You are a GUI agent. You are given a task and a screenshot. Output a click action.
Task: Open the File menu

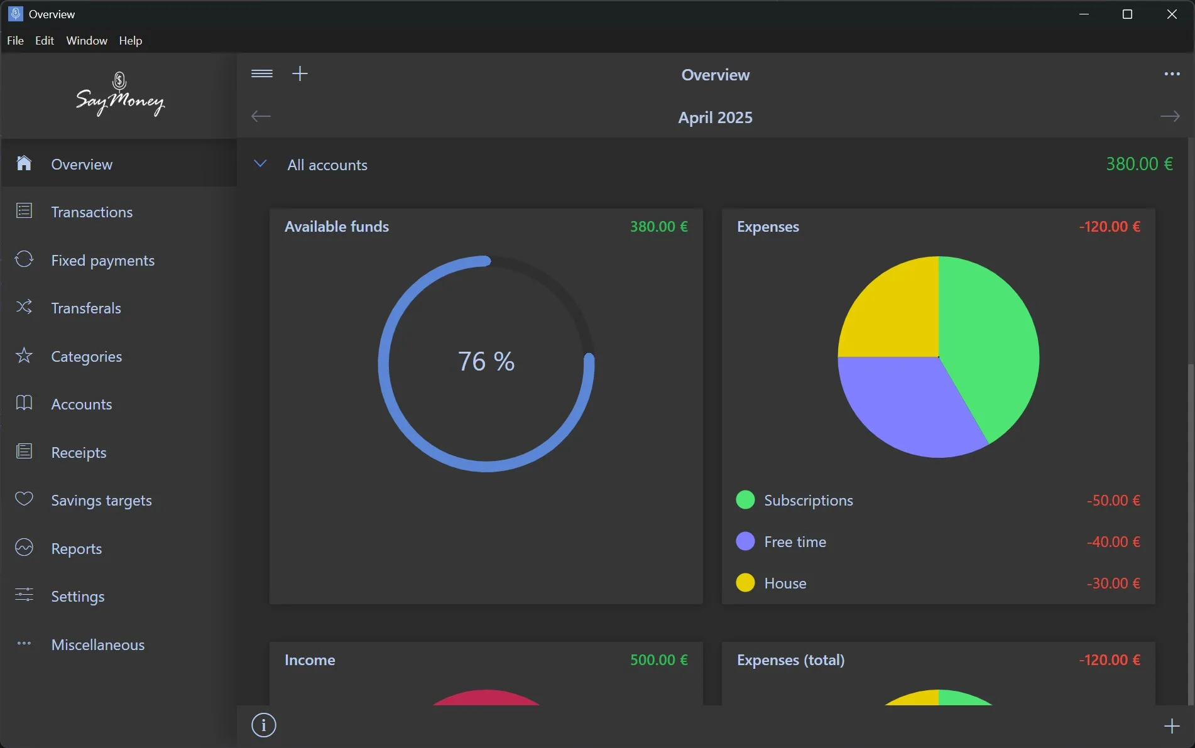[15, 41]
